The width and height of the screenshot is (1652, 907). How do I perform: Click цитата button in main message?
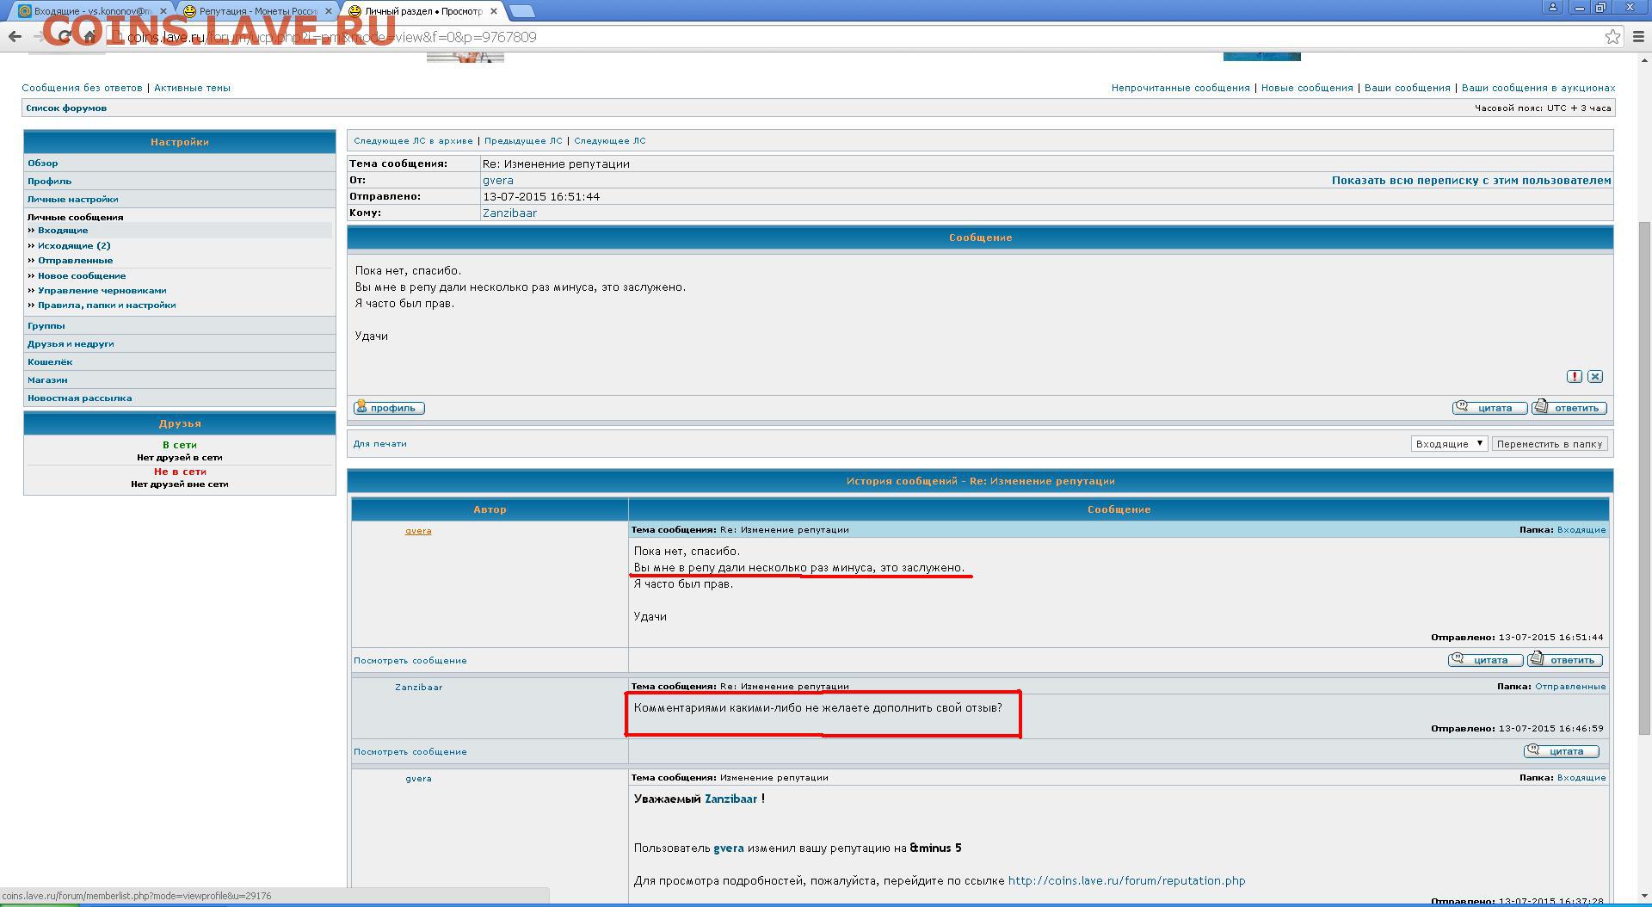[1489, 408]
